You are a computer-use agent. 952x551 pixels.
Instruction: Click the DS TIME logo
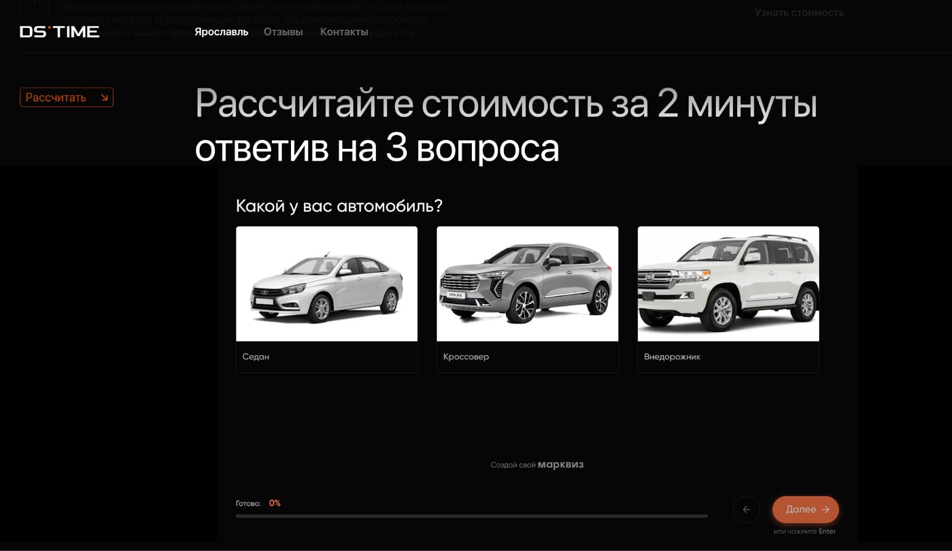[x=59, y=32]
